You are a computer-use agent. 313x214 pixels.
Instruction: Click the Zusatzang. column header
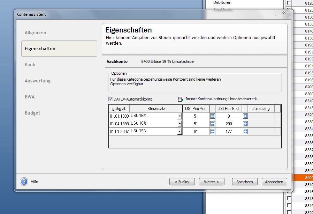(261, 109)
